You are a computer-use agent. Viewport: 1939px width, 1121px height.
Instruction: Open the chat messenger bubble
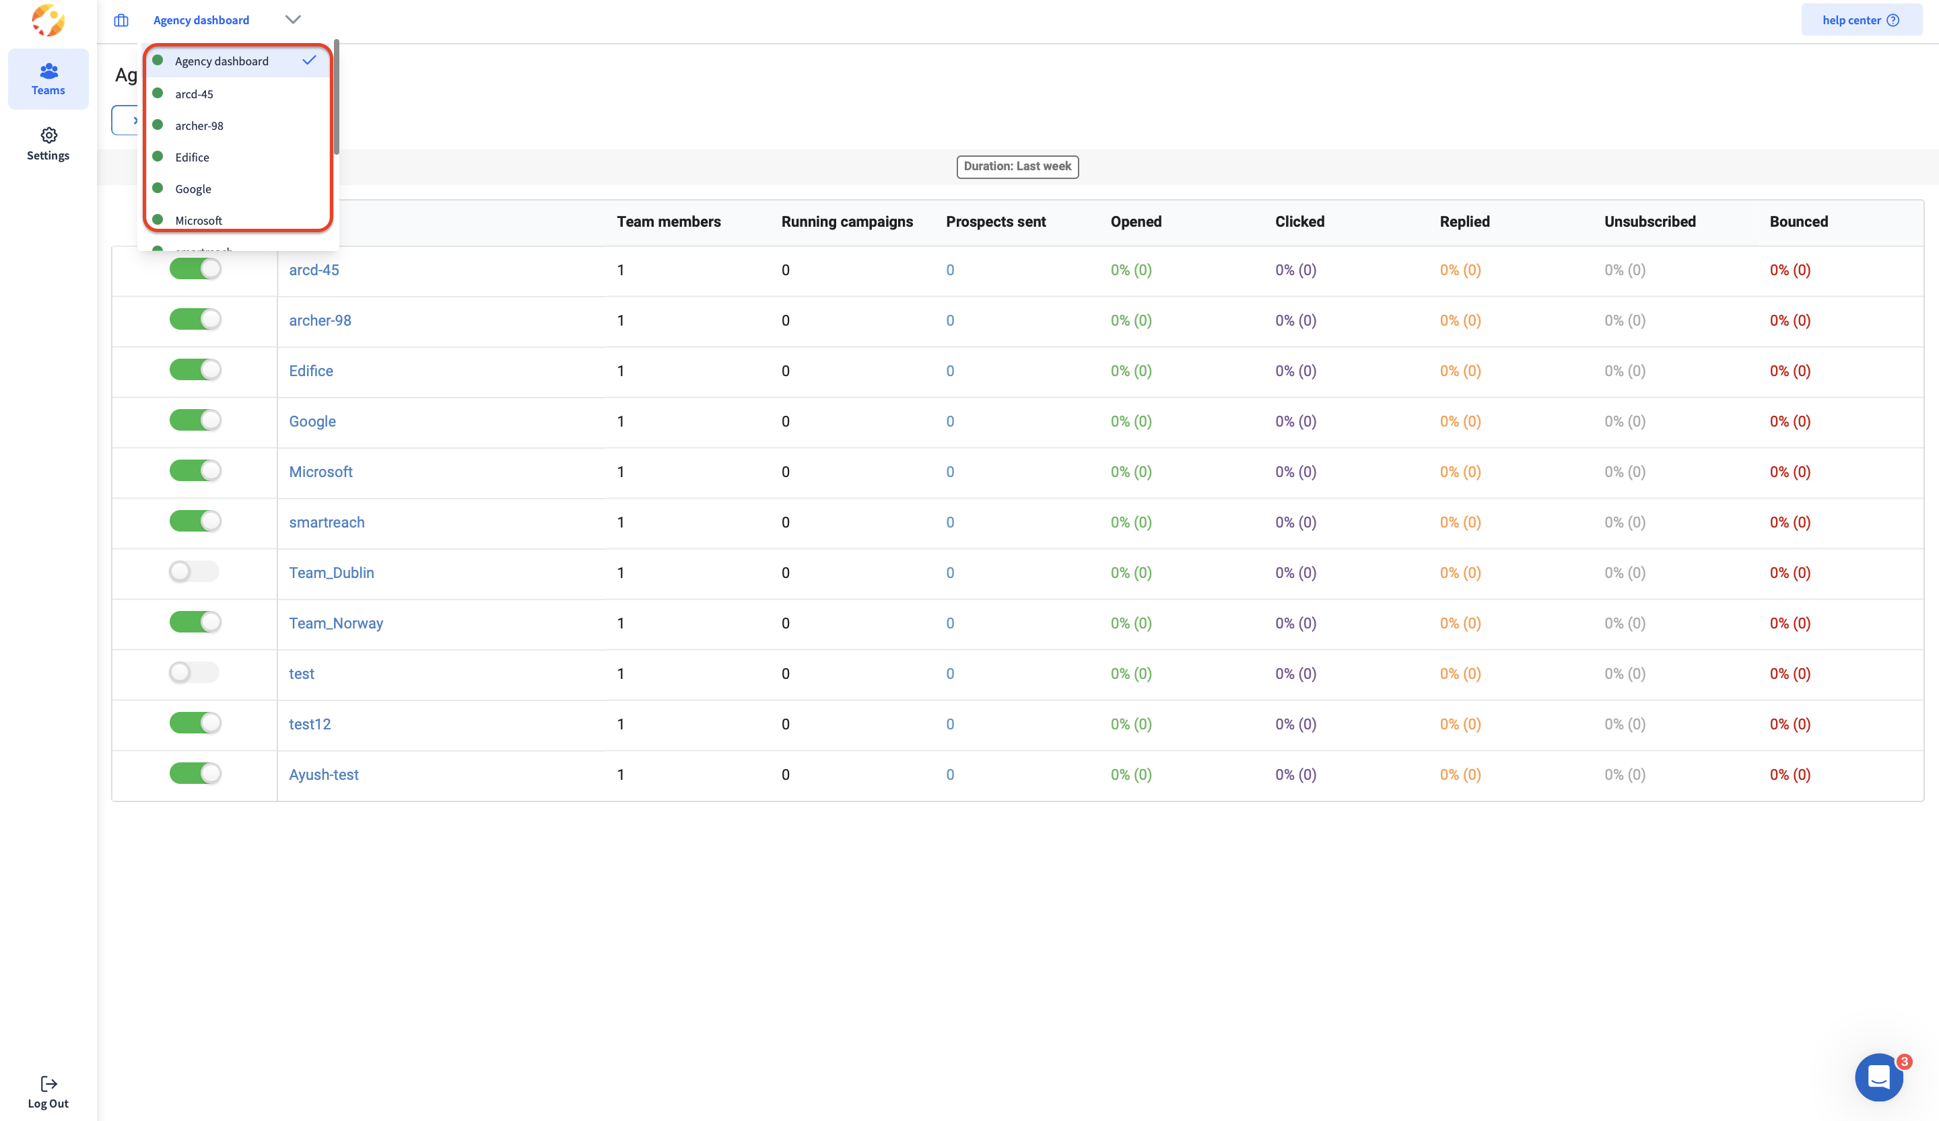coord(1878,1077)
